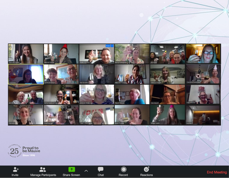Viewport: 229px width, 178px height.
Task: Select video of couple before framed map
Action: (61, 74)
